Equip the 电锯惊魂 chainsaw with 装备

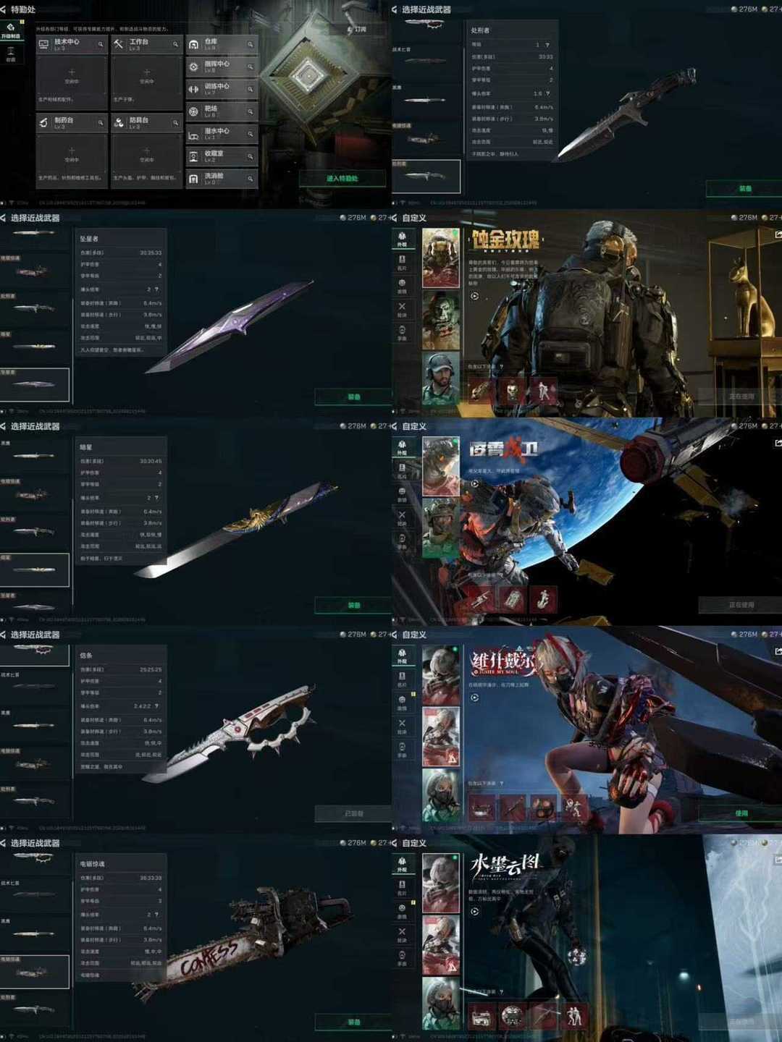click(x=353, y=1022)
